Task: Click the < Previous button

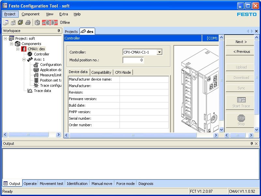Action: (x=241, y=52)
